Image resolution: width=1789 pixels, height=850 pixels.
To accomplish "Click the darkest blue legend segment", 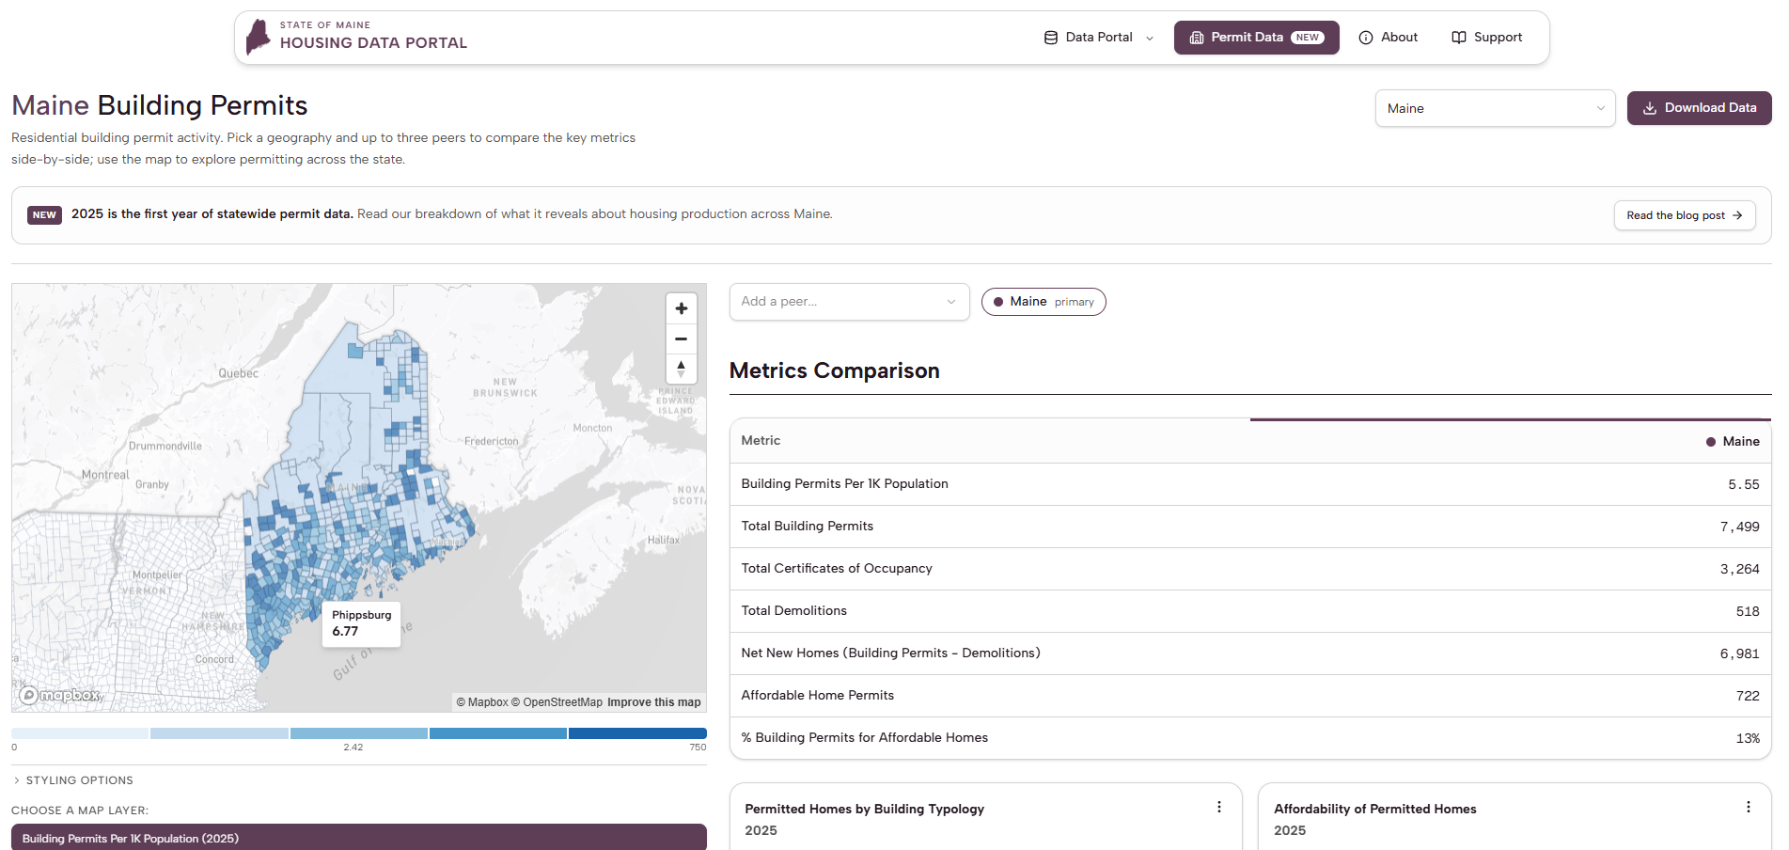I will point(637,733).
